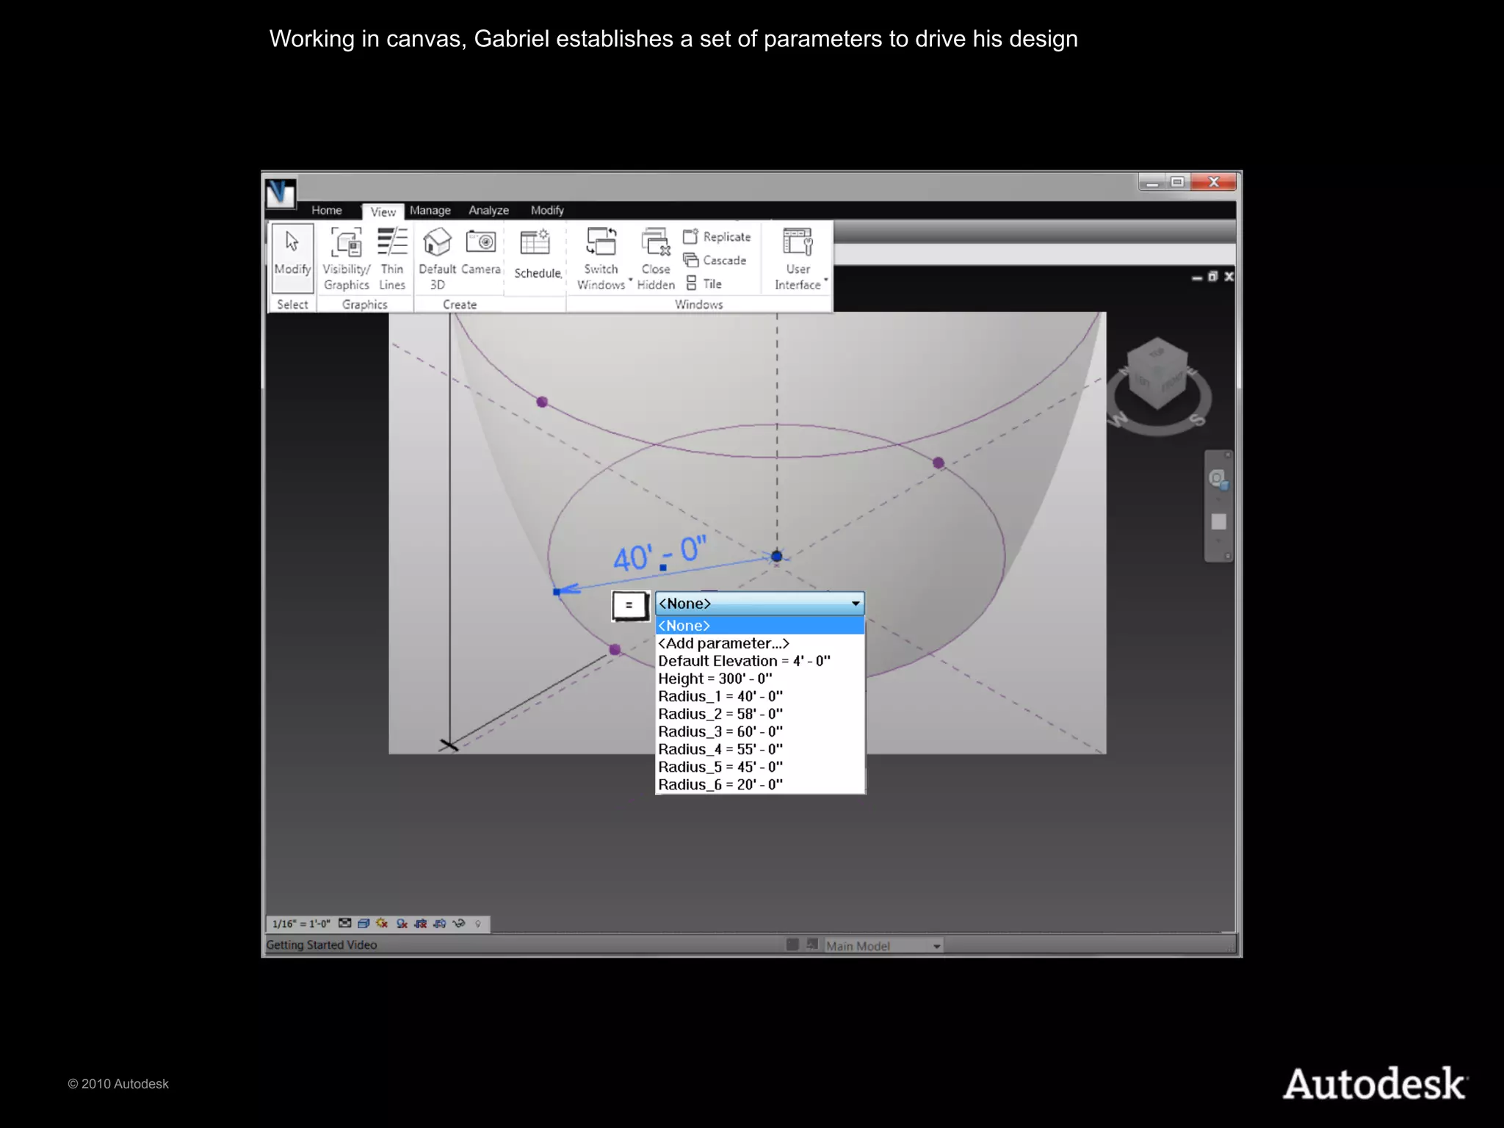Select Height = 300' - 0" parameter
Viewport: 1504px width, 1128px height.
coord(759,679)
